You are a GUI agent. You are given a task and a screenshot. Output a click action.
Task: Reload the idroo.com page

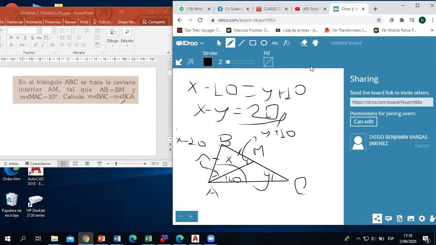point(200,20)
